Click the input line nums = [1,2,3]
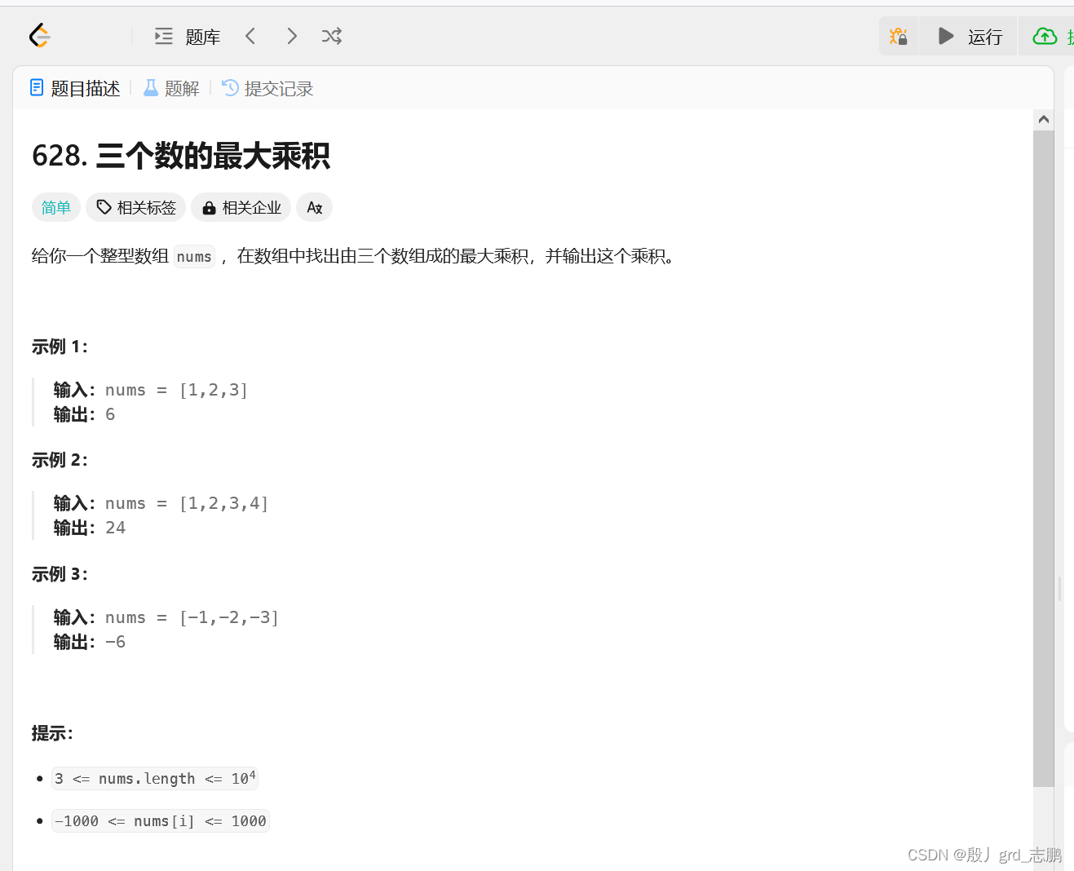Viewport: 1074px width, 871px height. [x=151, y=390]
